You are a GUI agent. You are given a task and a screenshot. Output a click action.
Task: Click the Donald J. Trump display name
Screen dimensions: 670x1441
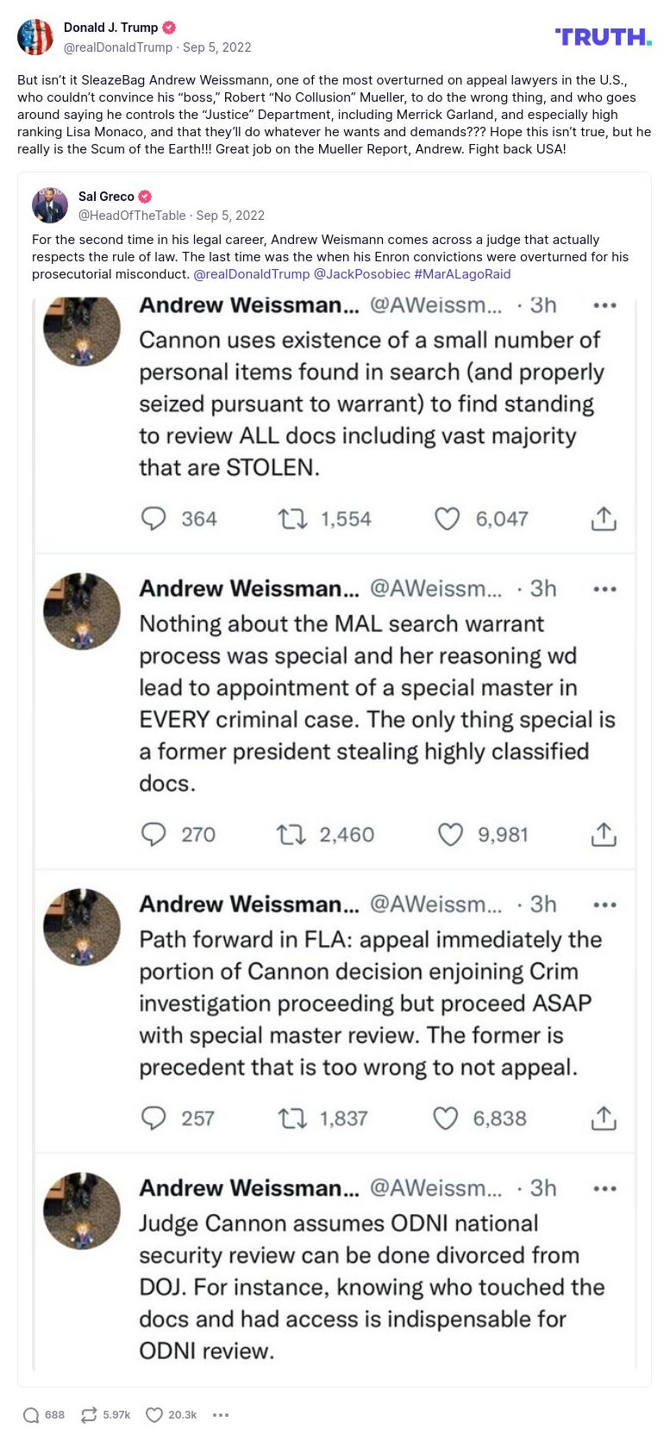pyautogui.click(x=110, y=28)
